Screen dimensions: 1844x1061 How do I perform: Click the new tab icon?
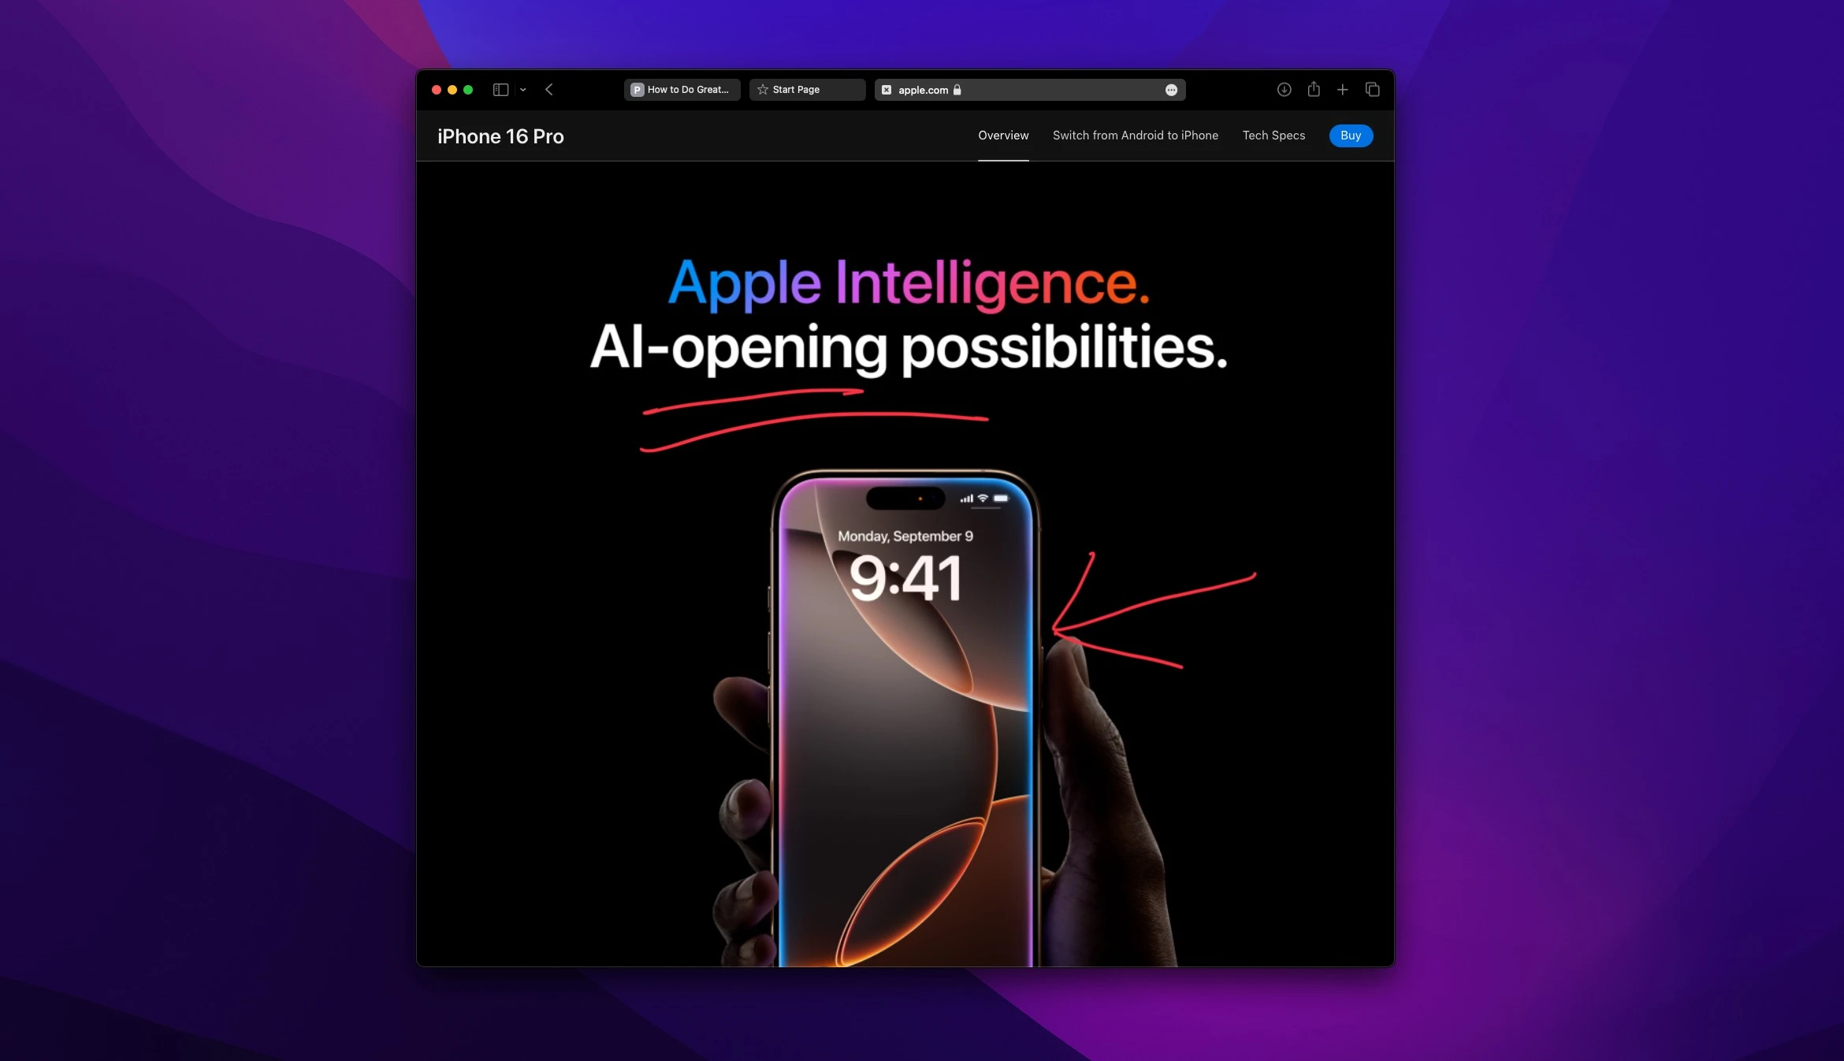click(1343, 89)
